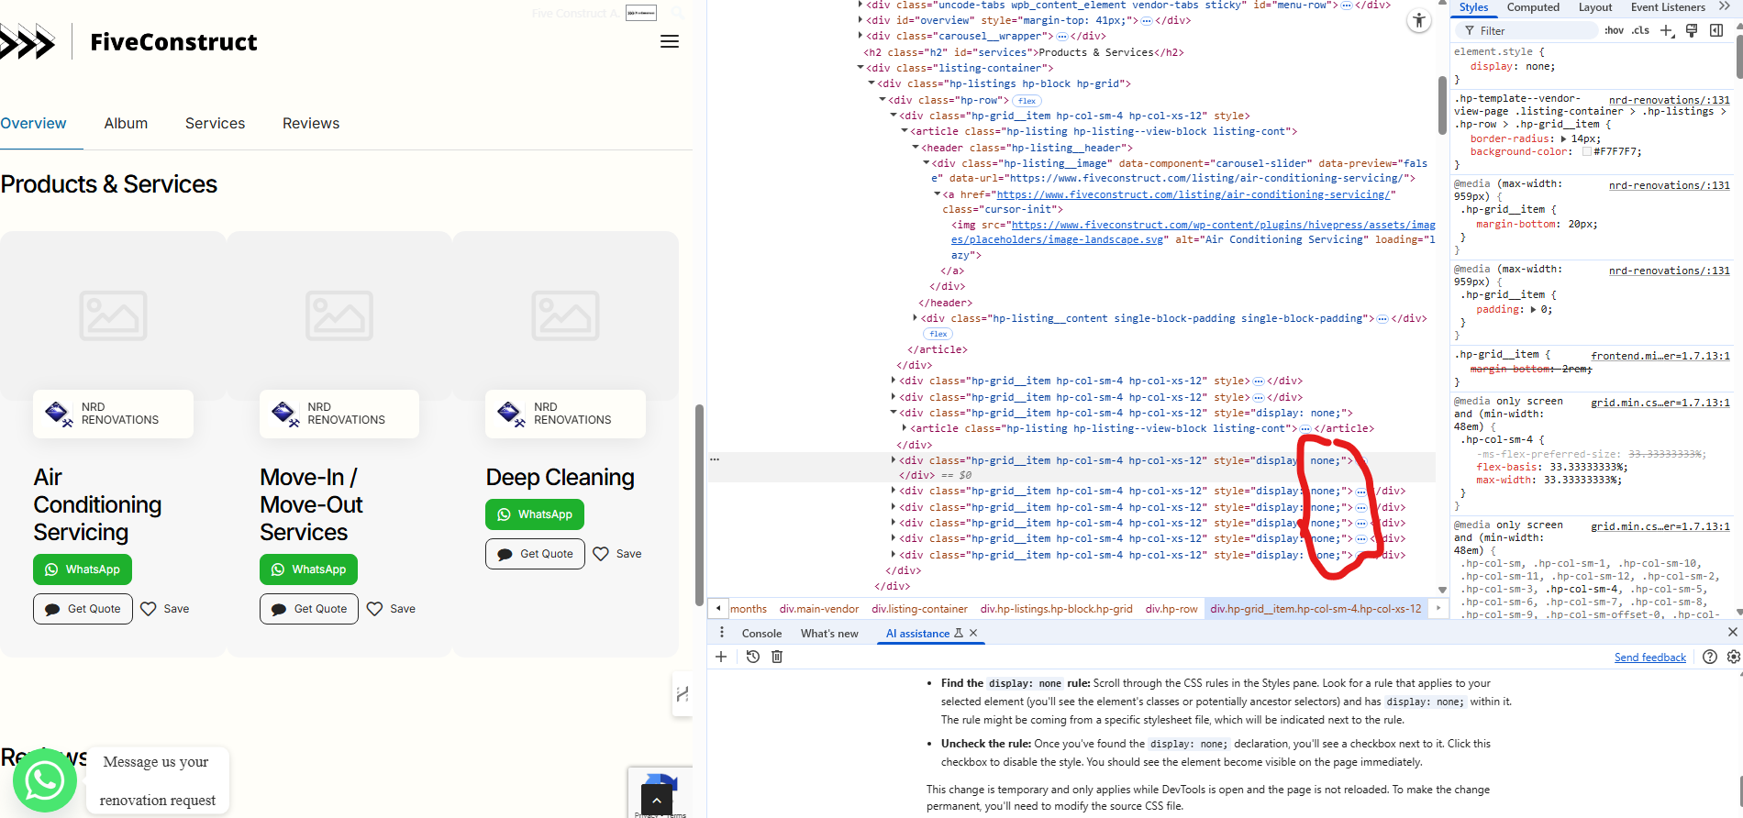Viewport: 1743px width, 818px height.
Task: Expand the div with id overview
Action: click(860, 20)
